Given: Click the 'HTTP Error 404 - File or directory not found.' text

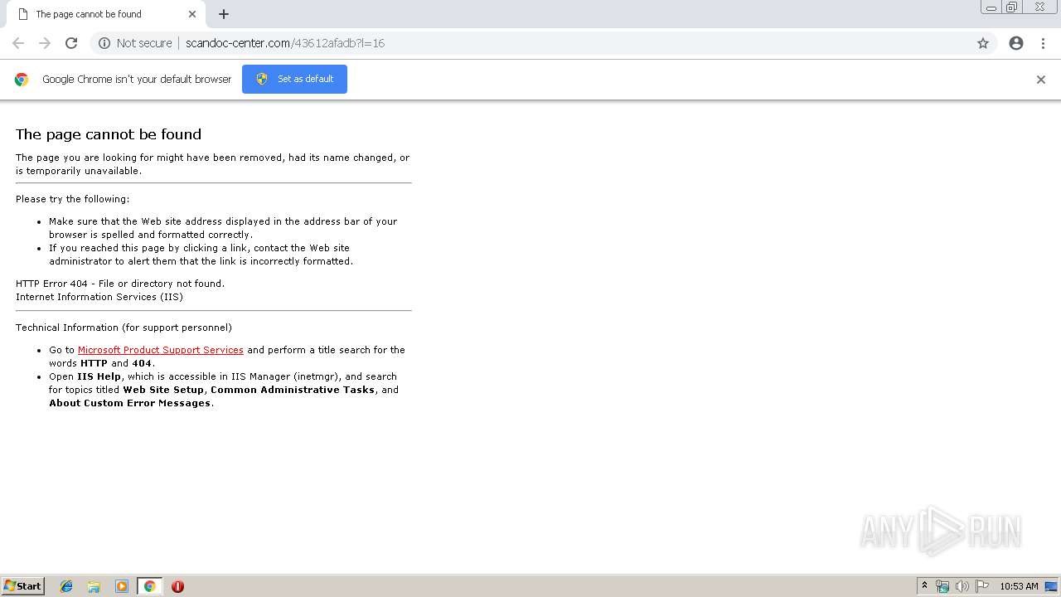Looking at the screenshot, I should [120, 284].
